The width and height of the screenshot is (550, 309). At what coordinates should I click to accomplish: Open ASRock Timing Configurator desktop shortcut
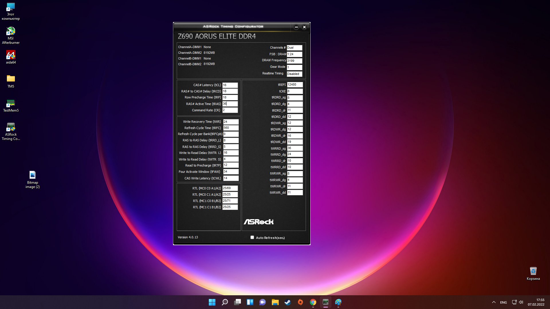click(11, 127)
